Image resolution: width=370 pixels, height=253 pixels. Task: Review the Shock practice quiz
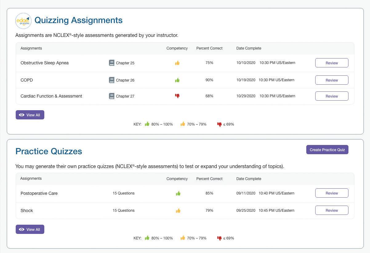coord(332,210)
